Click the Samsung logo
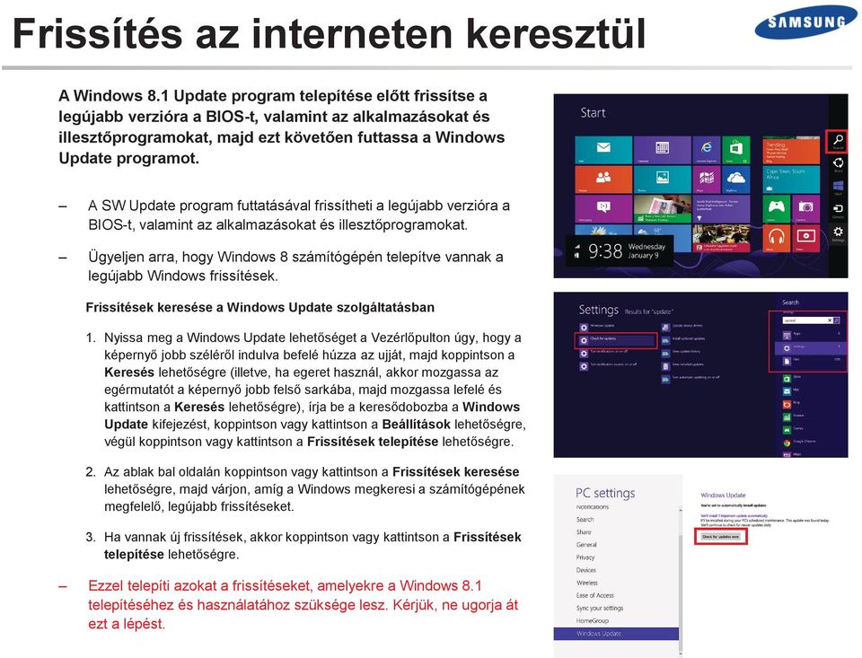862x658 pixels. [x=805, y=22]
